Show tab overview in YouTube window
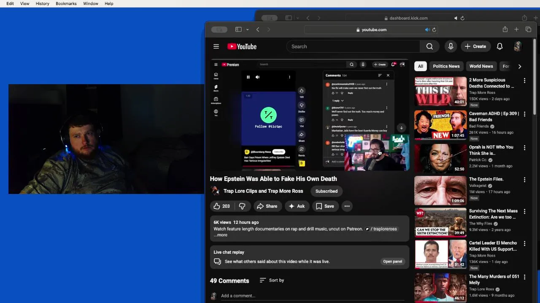The image size is (540, 303). click(528, 29)
